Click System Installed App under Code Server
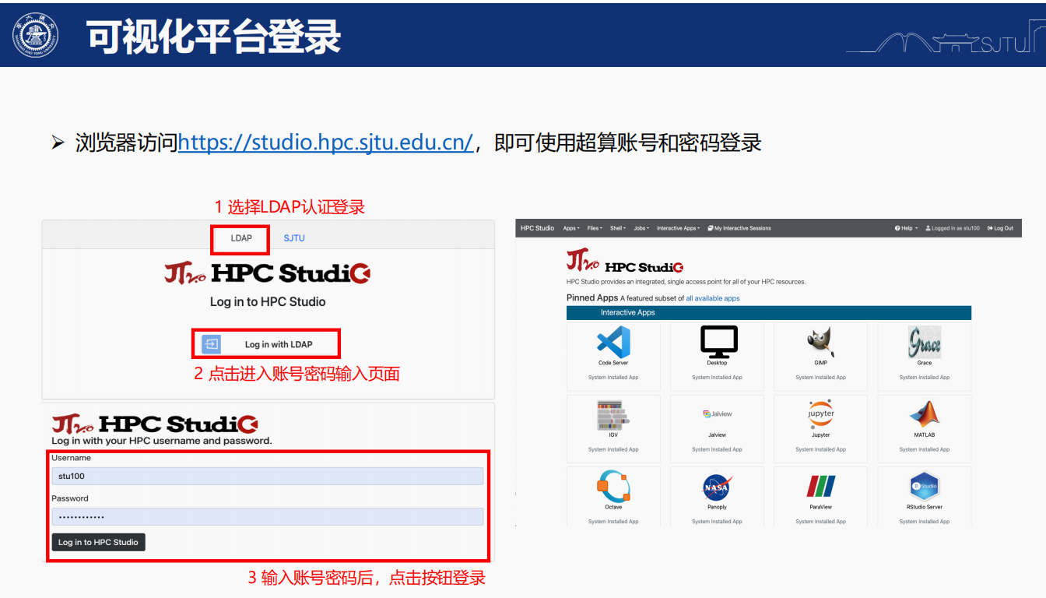The height and width of the screenshot is (598, 1046). click(613, 378)
